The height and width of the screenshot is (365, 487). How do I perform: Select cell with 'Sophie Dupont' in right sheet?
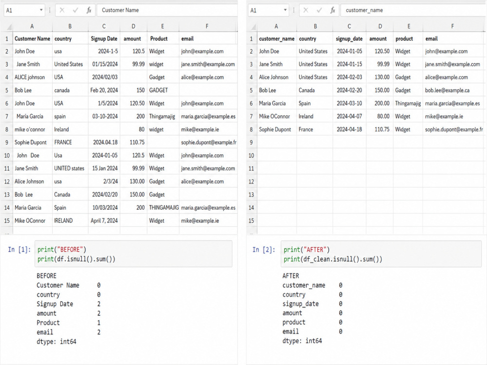[x=277, y=129]
